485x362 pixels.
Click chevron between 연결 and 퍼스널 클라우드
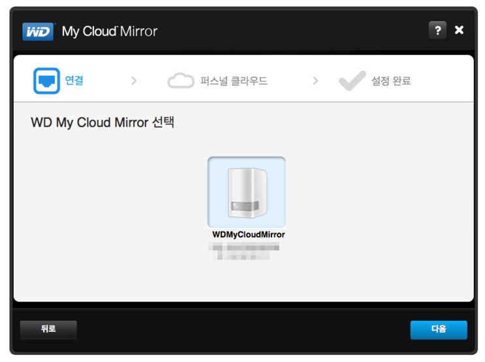pyautogui.click(x=134, y=81)
